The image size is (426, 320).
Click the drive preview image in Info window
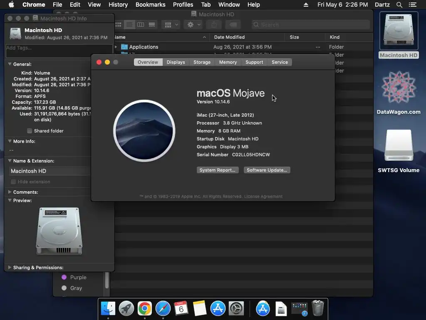pyautogui.click(x=59, y=231)
